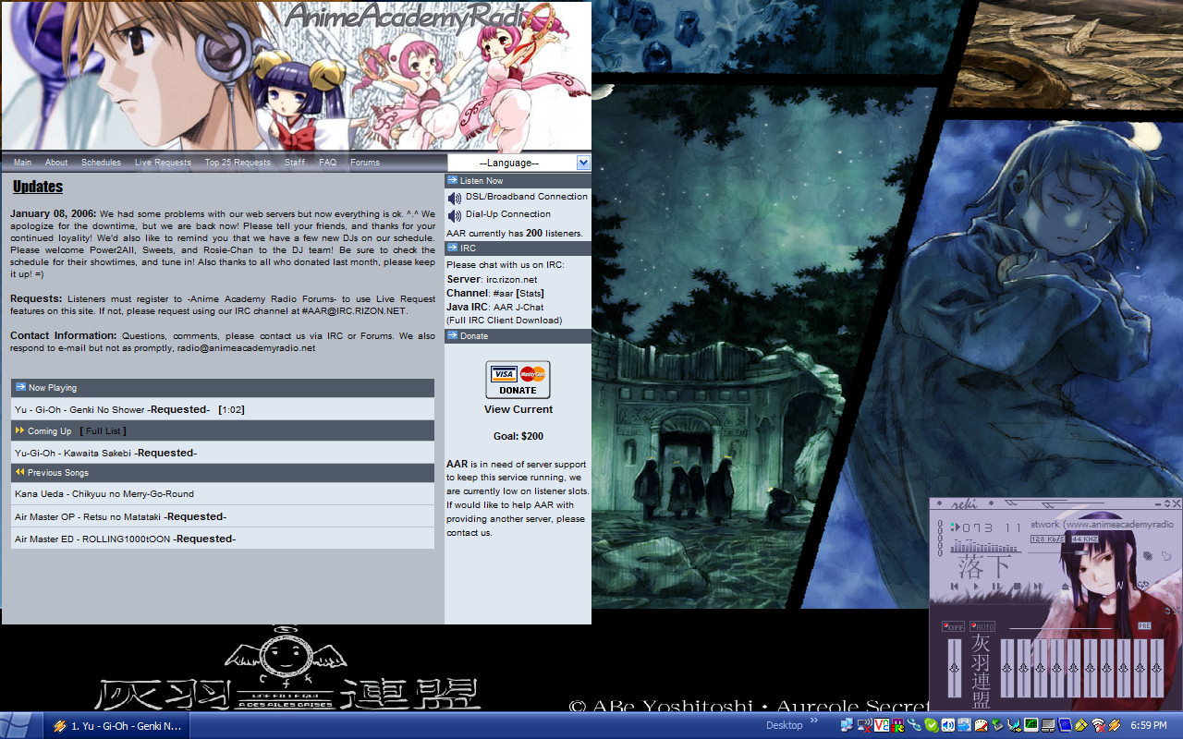Open the Full List link
The width and height of the screenshot is (1183, 739).
[103, 431]
